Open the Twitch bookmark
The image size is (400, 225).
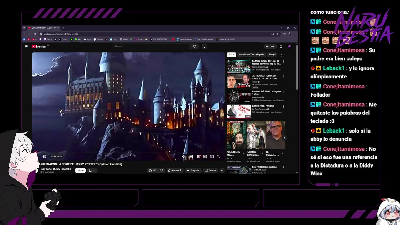tap(48, 39)
